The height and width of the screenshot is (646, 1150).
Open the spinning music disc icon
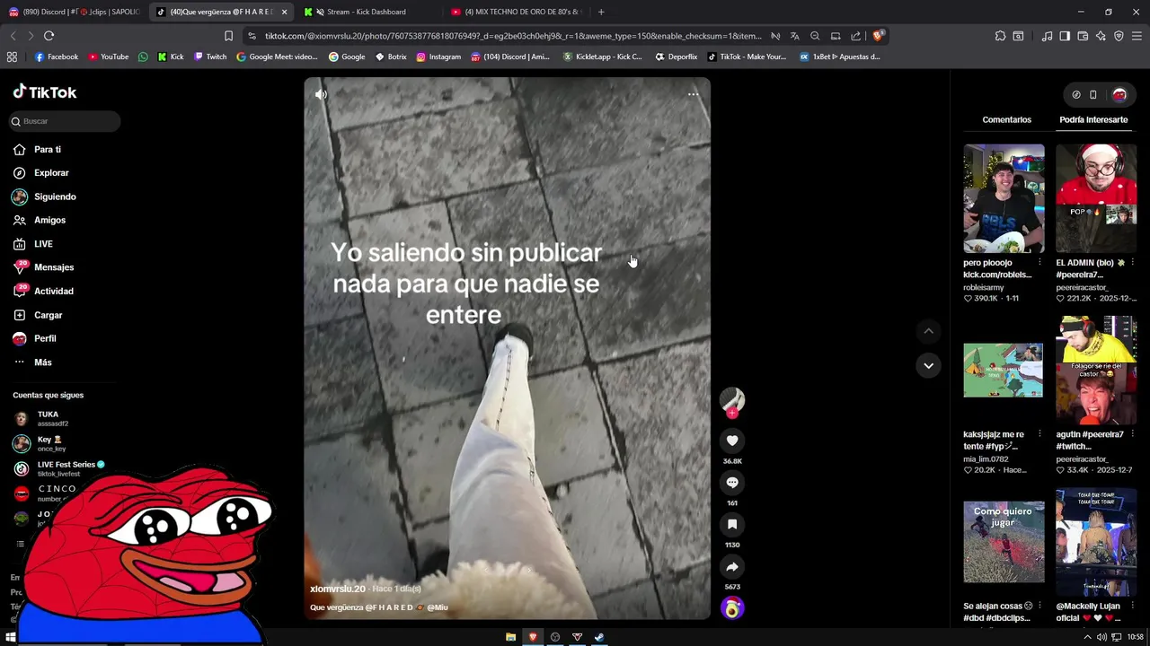point(732,608)
